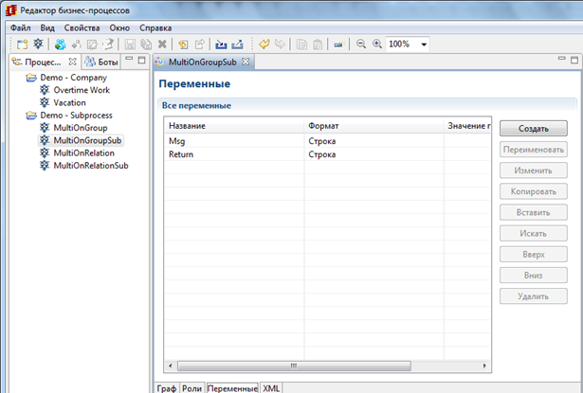Maximize the editor area
Screen dimensions: 583x393
(574, 60)
